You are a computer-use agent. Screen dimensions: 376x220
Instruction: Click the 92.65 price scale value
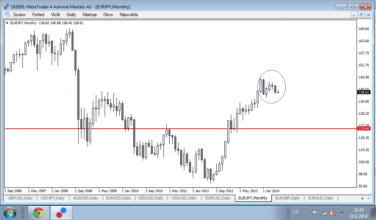(x=364, y=186)
